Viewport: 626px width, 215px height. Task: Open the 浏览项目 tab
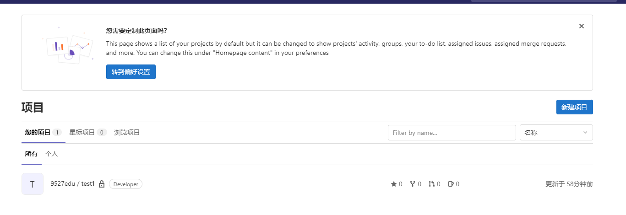click(x=127, y=132)
